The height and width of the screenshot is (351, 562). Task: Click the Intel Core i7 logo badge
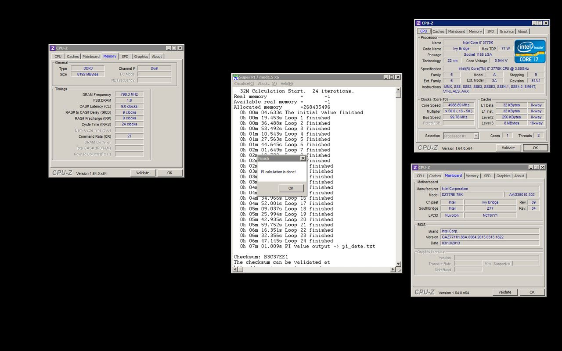coord(530,51)
